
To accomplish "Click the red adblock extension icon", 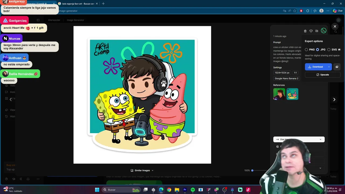I will point(301,11).
